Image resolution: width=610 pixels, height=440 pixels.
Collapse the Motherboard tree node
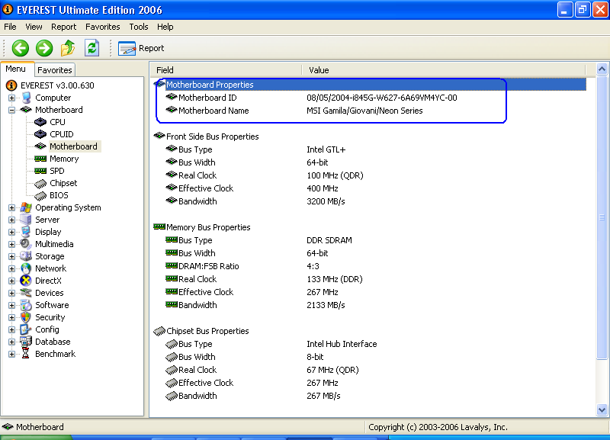point(11,110)
